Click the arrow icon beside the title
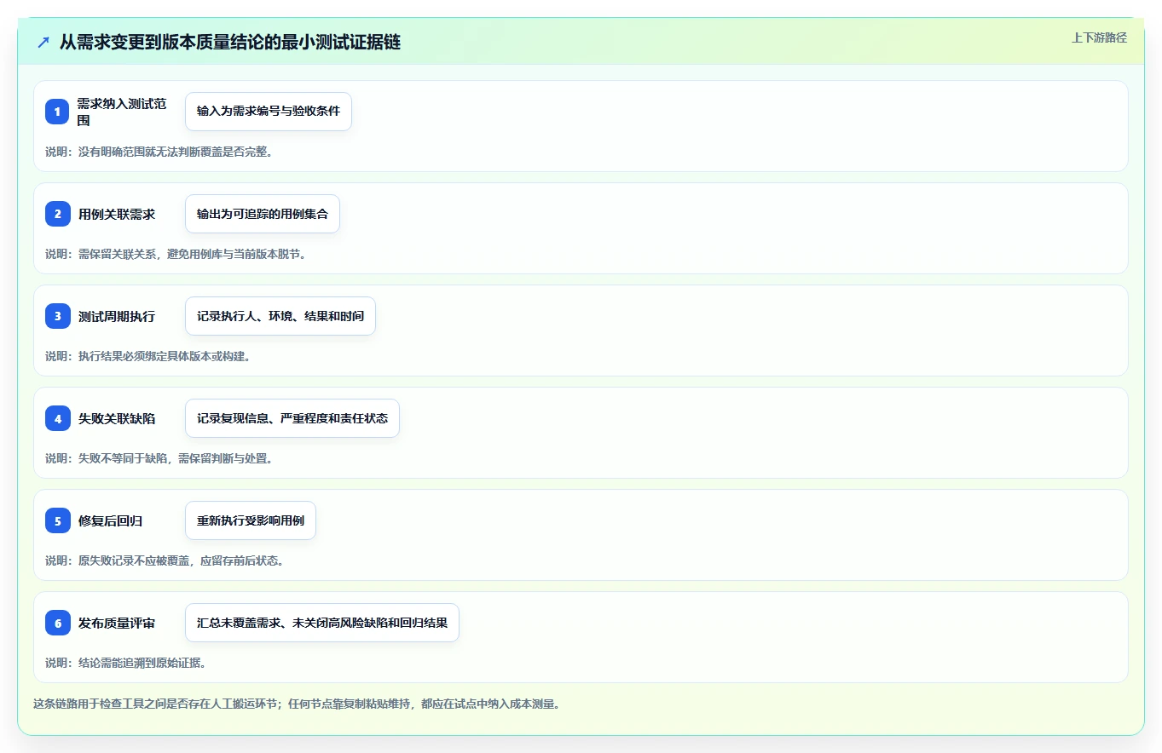Image resolution: width=1162 pixels, height=753 pixels. coord(43,43)
